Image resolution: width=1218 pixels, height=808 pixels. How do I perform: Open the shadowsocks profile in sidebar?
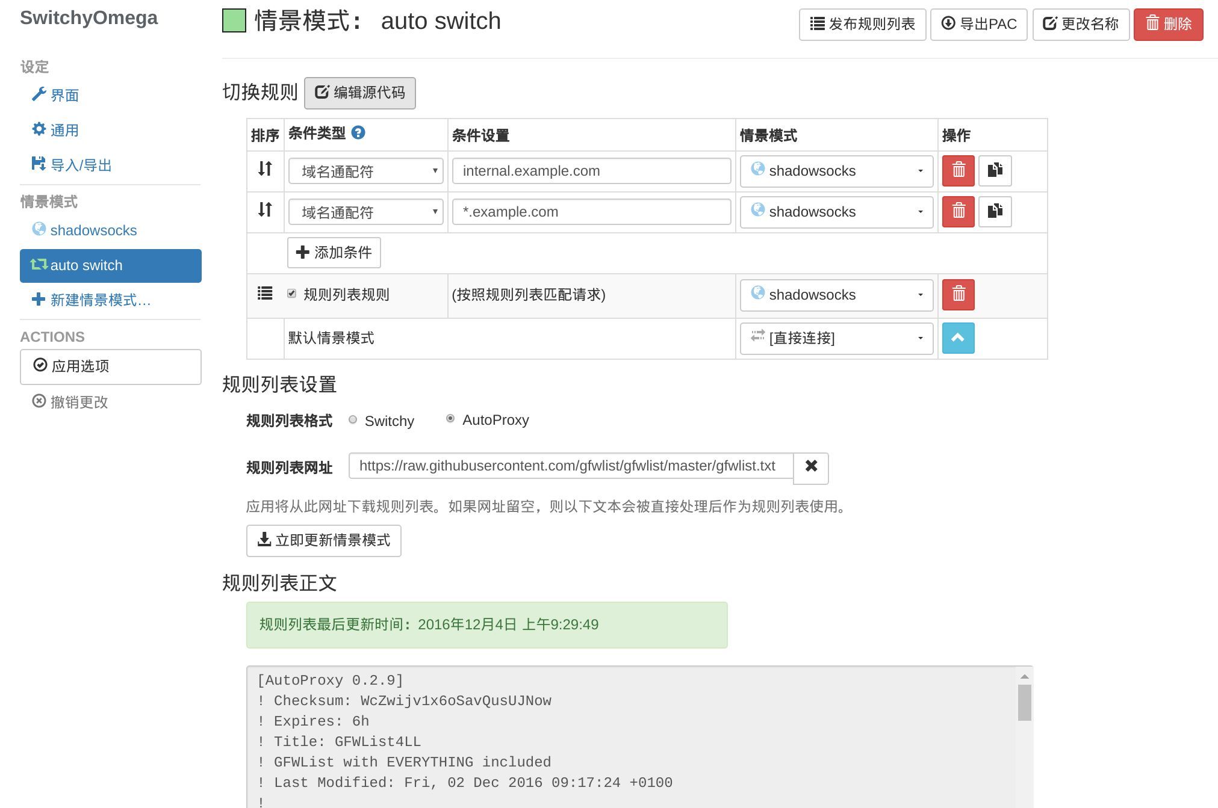click(93, 230)
